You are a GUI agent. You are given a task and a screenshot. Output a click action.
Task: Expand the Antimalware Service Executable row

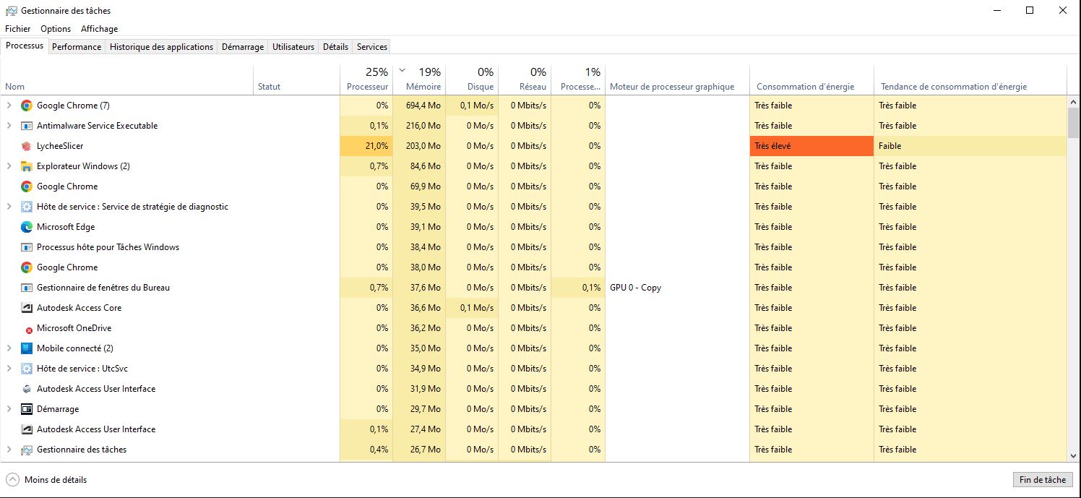9,126
